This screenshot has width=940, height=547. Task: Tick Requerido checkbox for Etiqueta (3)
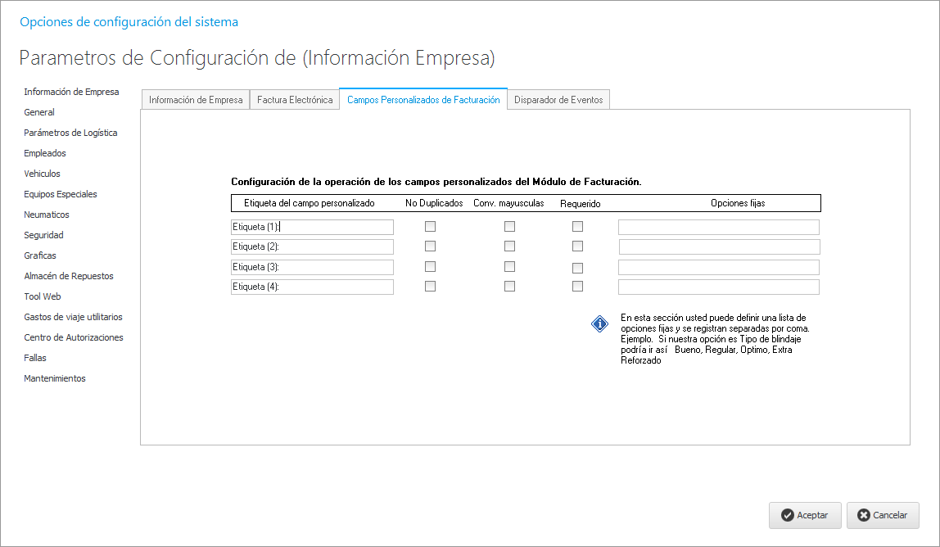coord(577,268)
